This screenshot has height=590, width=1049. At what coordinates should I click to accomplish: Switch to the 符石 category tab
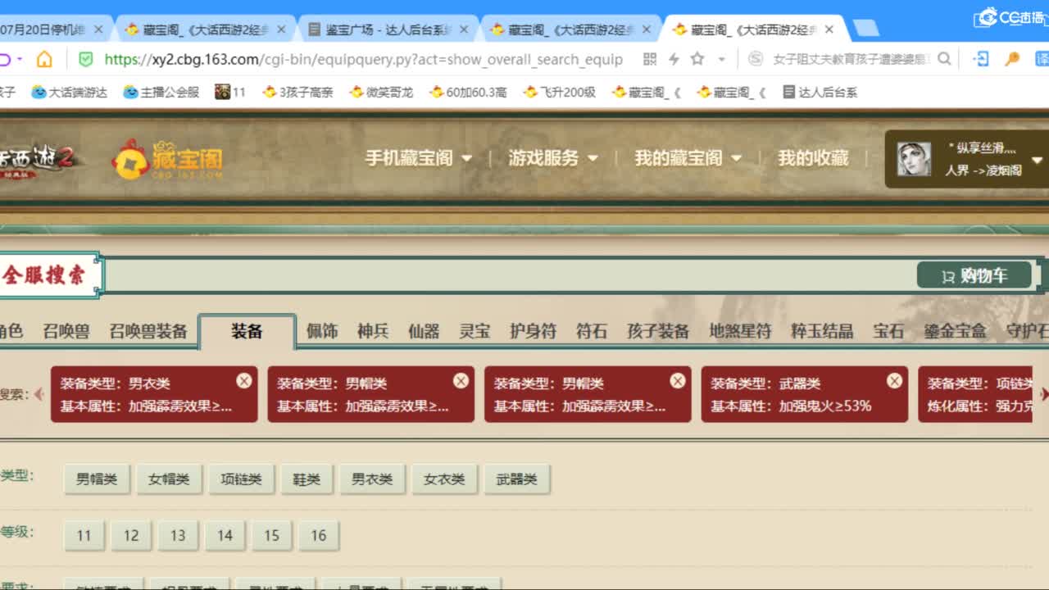592,331
